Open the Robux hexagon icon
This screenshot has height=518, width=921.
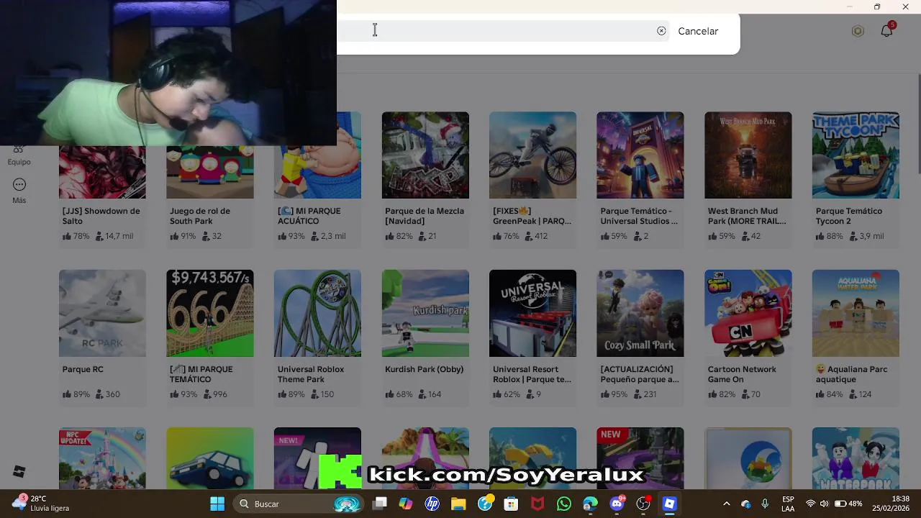tap(858, 31)
